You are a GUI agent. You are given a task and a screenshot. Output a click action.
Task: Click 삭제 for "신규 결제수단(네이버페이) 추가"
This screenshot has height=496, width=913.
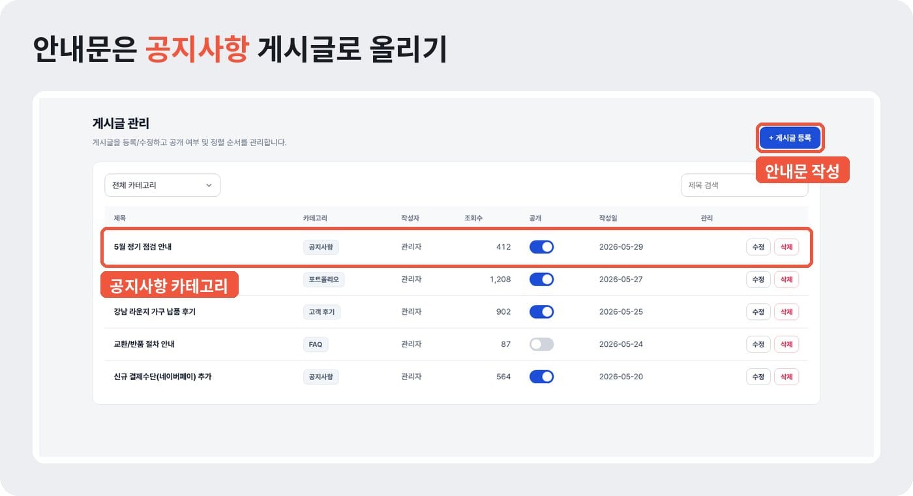pyautogui.click(x=786, y=377)
